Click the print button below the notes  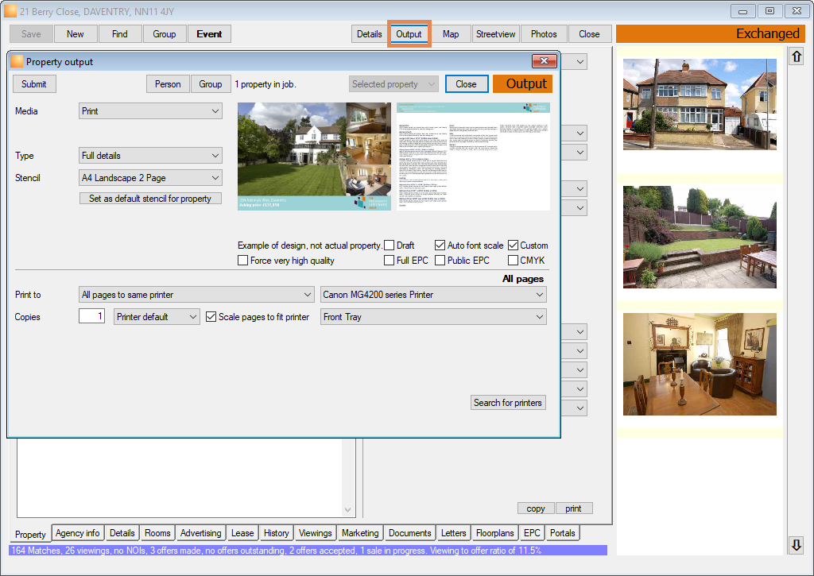point(574,508)
